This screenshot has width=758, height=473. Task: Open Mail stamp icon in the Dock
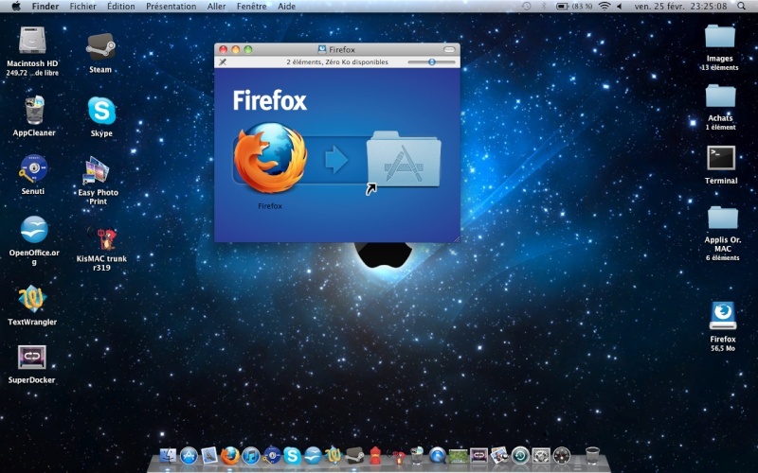coord(209,456)
